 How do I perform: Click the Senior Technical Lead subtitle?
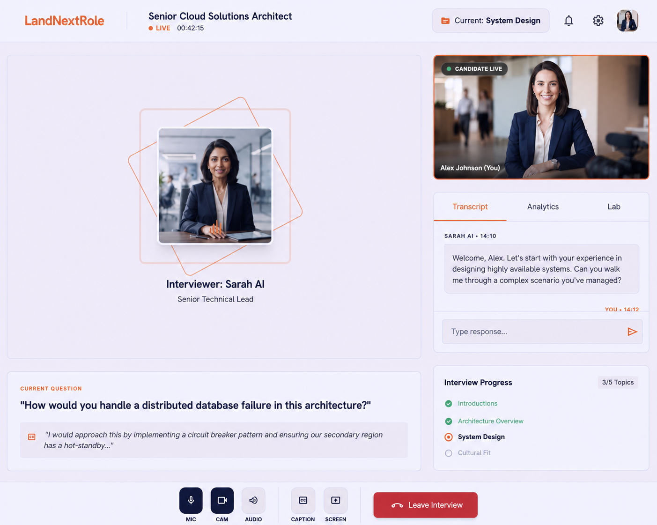215,299
